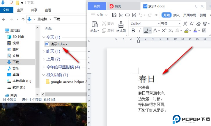The width and height of the screenshot is (211, 126).
Task: Open the WPS 文件 menu
Action: (99, 15)
